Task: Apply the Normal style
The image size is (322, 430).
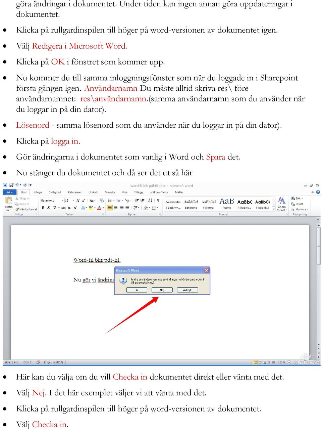Action: pyautogui.click(x=209, y=204)
